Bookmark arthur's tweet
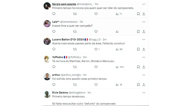The image size is (190, 106). pyautogui.click(x=138, y=85)
